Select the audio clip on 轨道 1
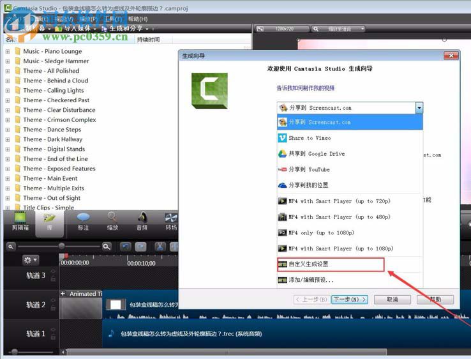Image resolution: width=471 pixels, height=359 pixels. 287,333
